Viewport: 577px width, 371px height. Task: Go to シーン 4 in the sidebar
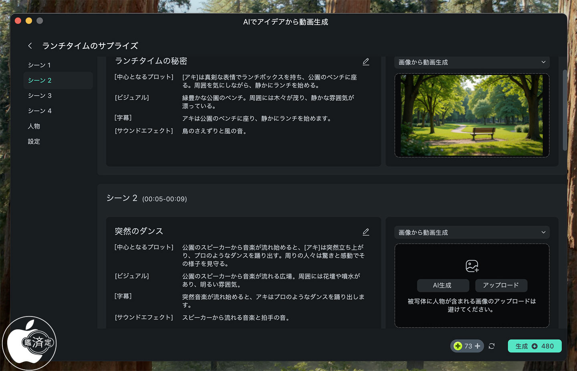click(40, 111)
